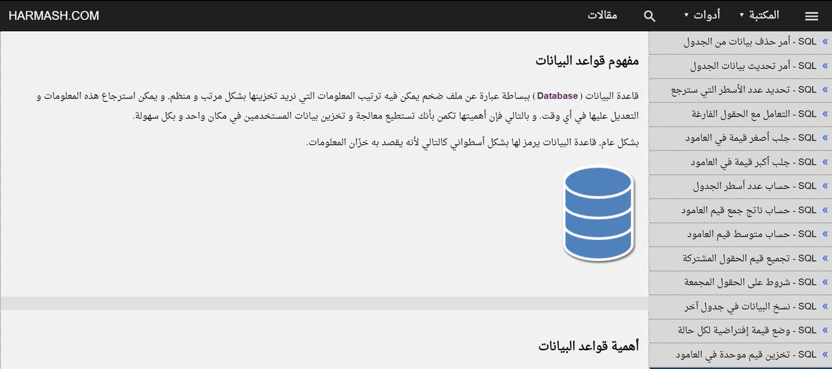
Task: Open SQL - تخزين قيم موحدة في العامود
Action: coord(740,354)
